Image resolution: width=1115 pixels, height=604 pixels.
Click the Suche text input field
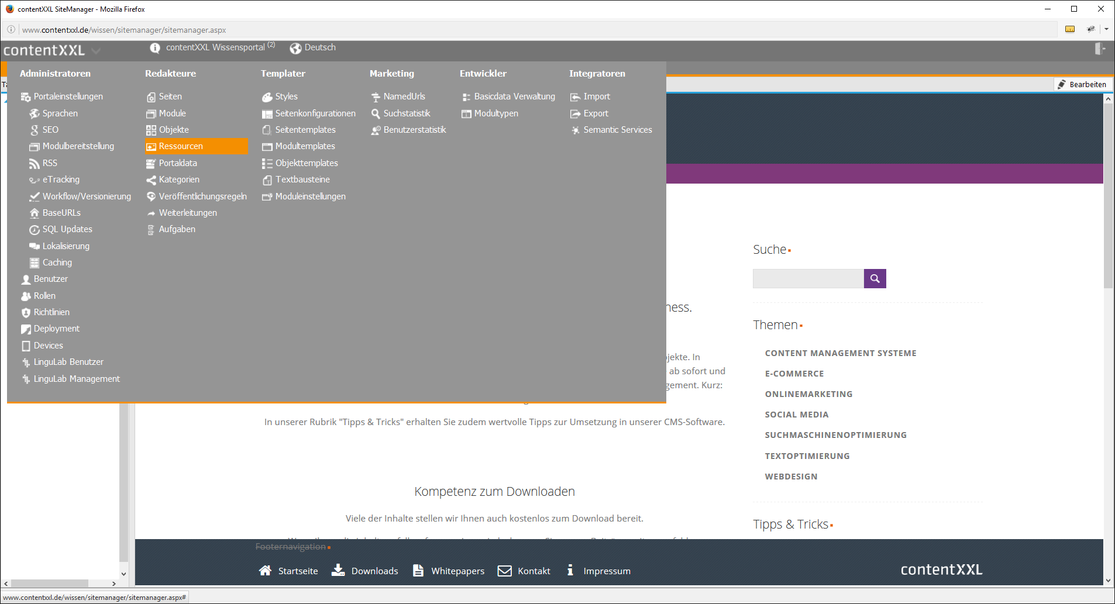(x=808, y=278)
